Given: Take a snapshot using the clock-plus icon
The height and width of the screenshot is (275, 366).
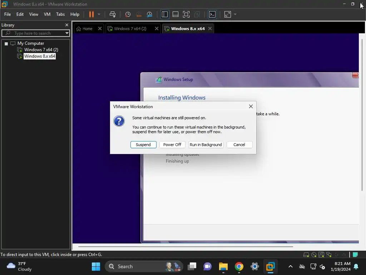Looking at the screenshot, I should click(x=128, y=14).
